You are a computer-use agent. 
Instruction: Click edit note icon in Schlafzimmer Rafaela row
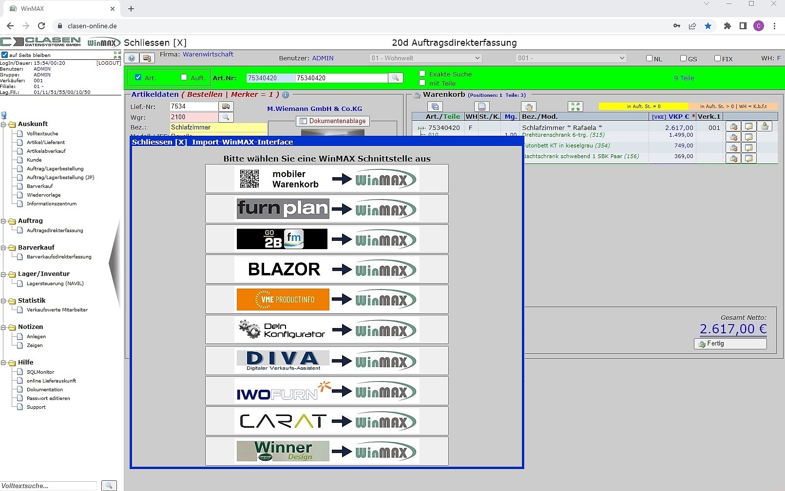pos(749,127)
